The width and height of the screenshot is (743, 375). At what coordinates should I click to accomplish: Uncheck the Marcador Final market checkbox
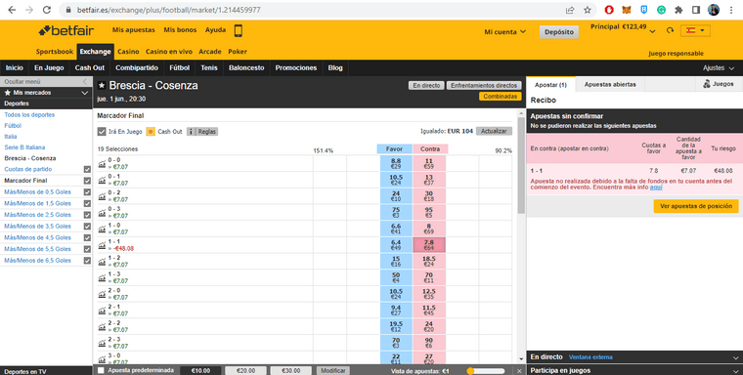87,181
